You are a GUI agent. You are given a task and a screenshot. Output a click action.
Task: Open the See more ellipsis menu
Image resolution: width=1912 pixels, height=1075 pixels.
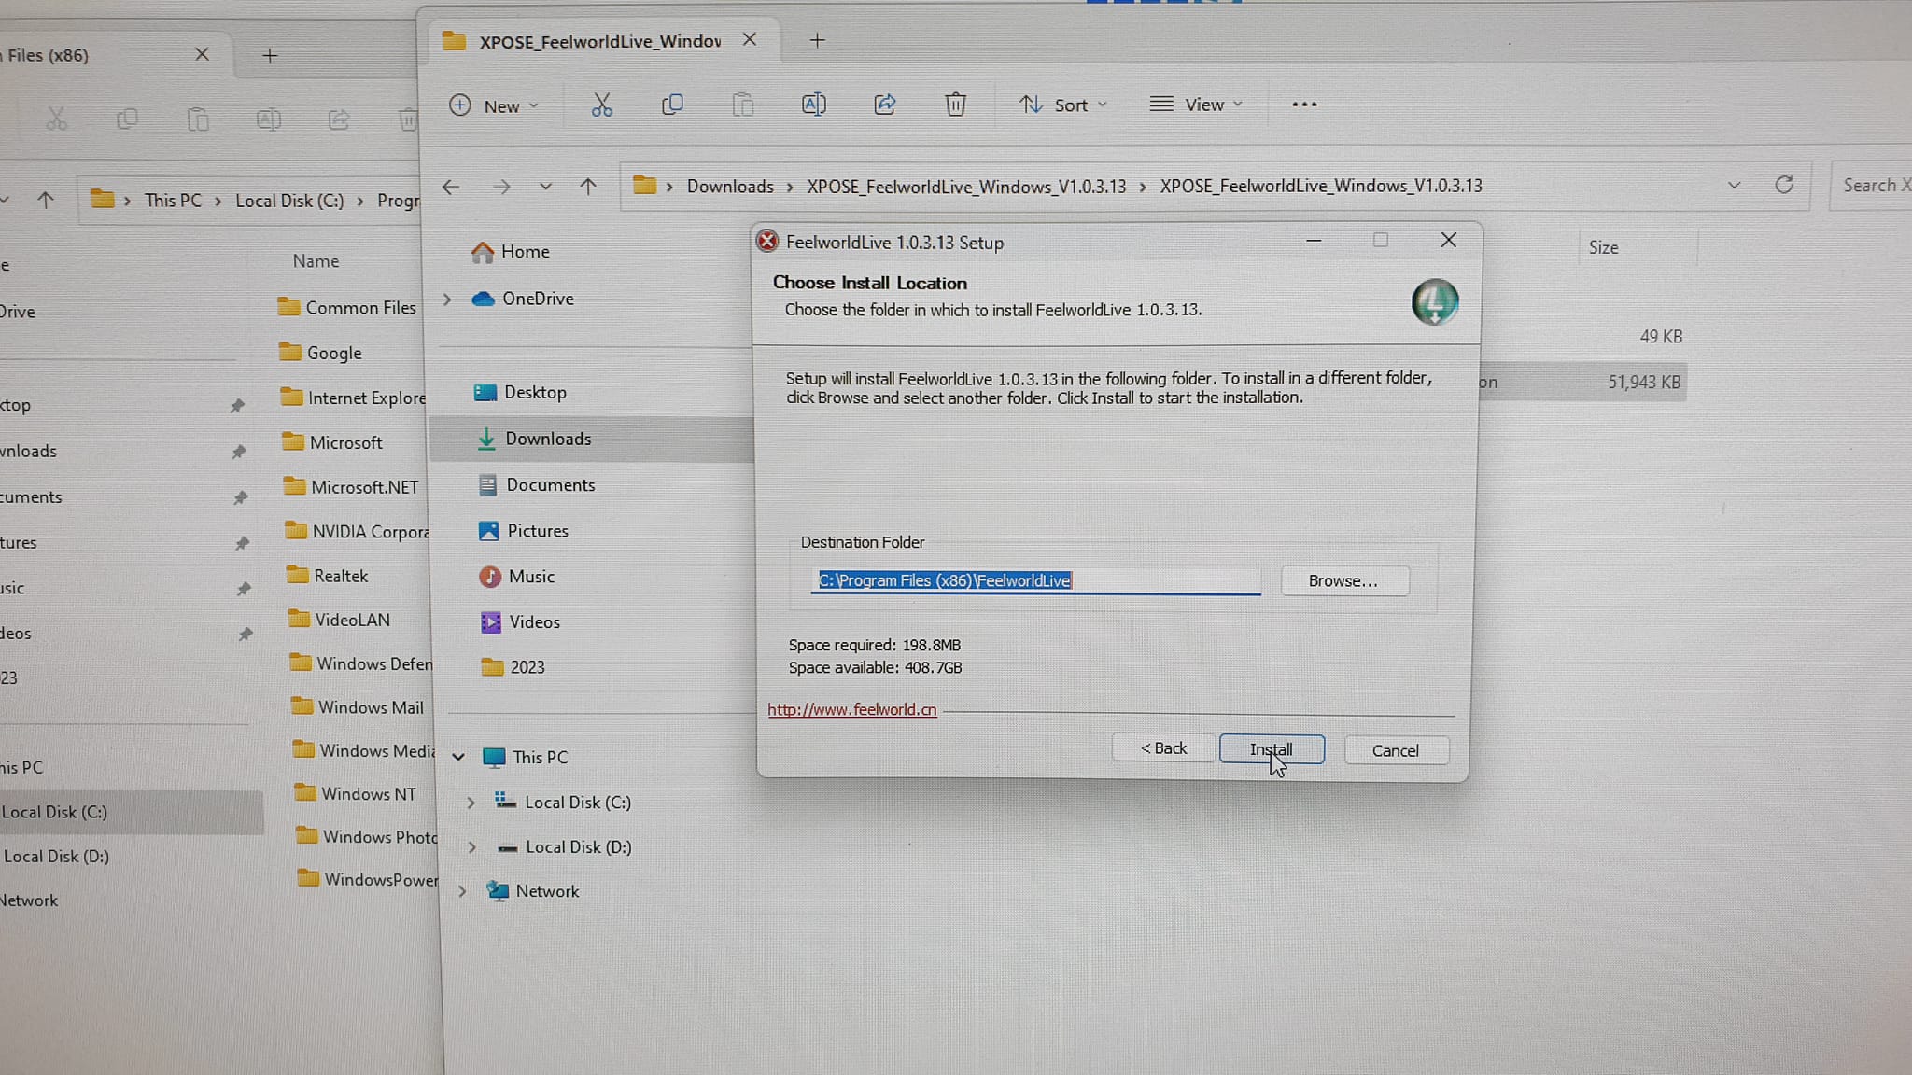[x=1304, y=105]
